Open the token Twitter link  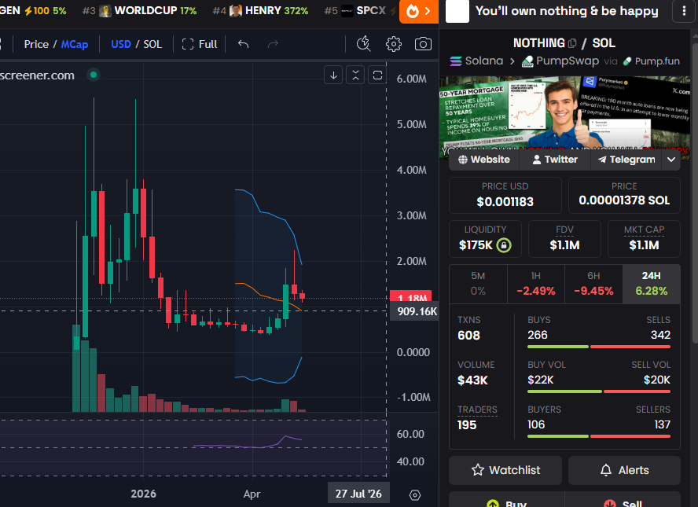coord(555,160)
